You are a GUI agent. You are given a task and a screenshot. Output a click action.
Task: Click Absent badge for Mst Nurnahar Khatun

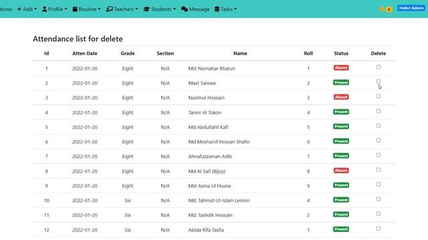point(341,68)
